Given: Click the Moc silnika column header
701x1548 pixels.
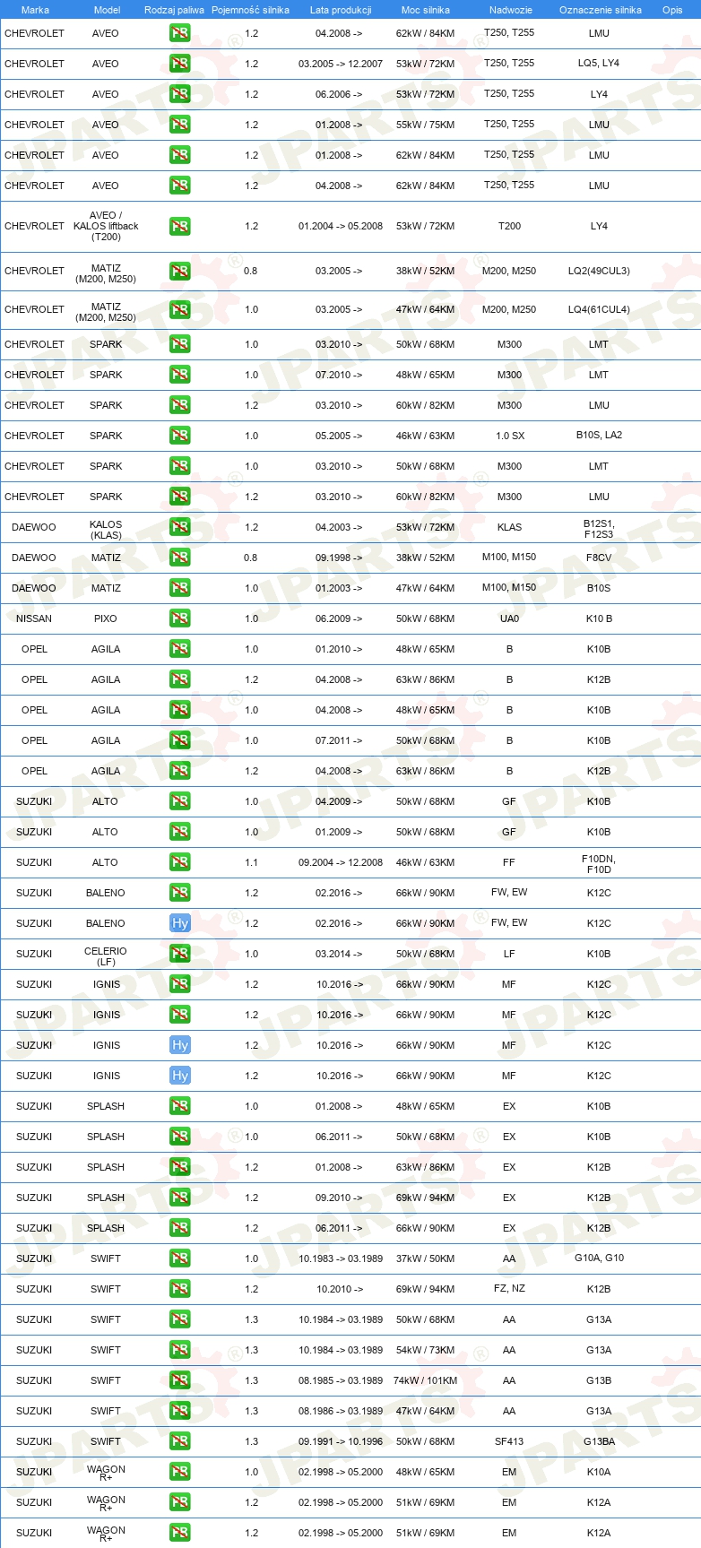Looking at the screenshot, I should click(426, 10).
